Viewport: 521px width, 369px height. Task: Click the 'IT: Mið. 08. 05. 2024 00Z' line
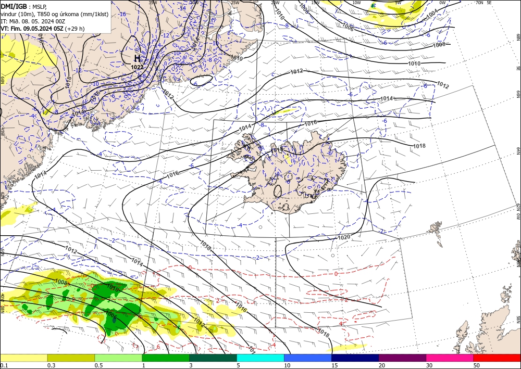click(33, 21)
